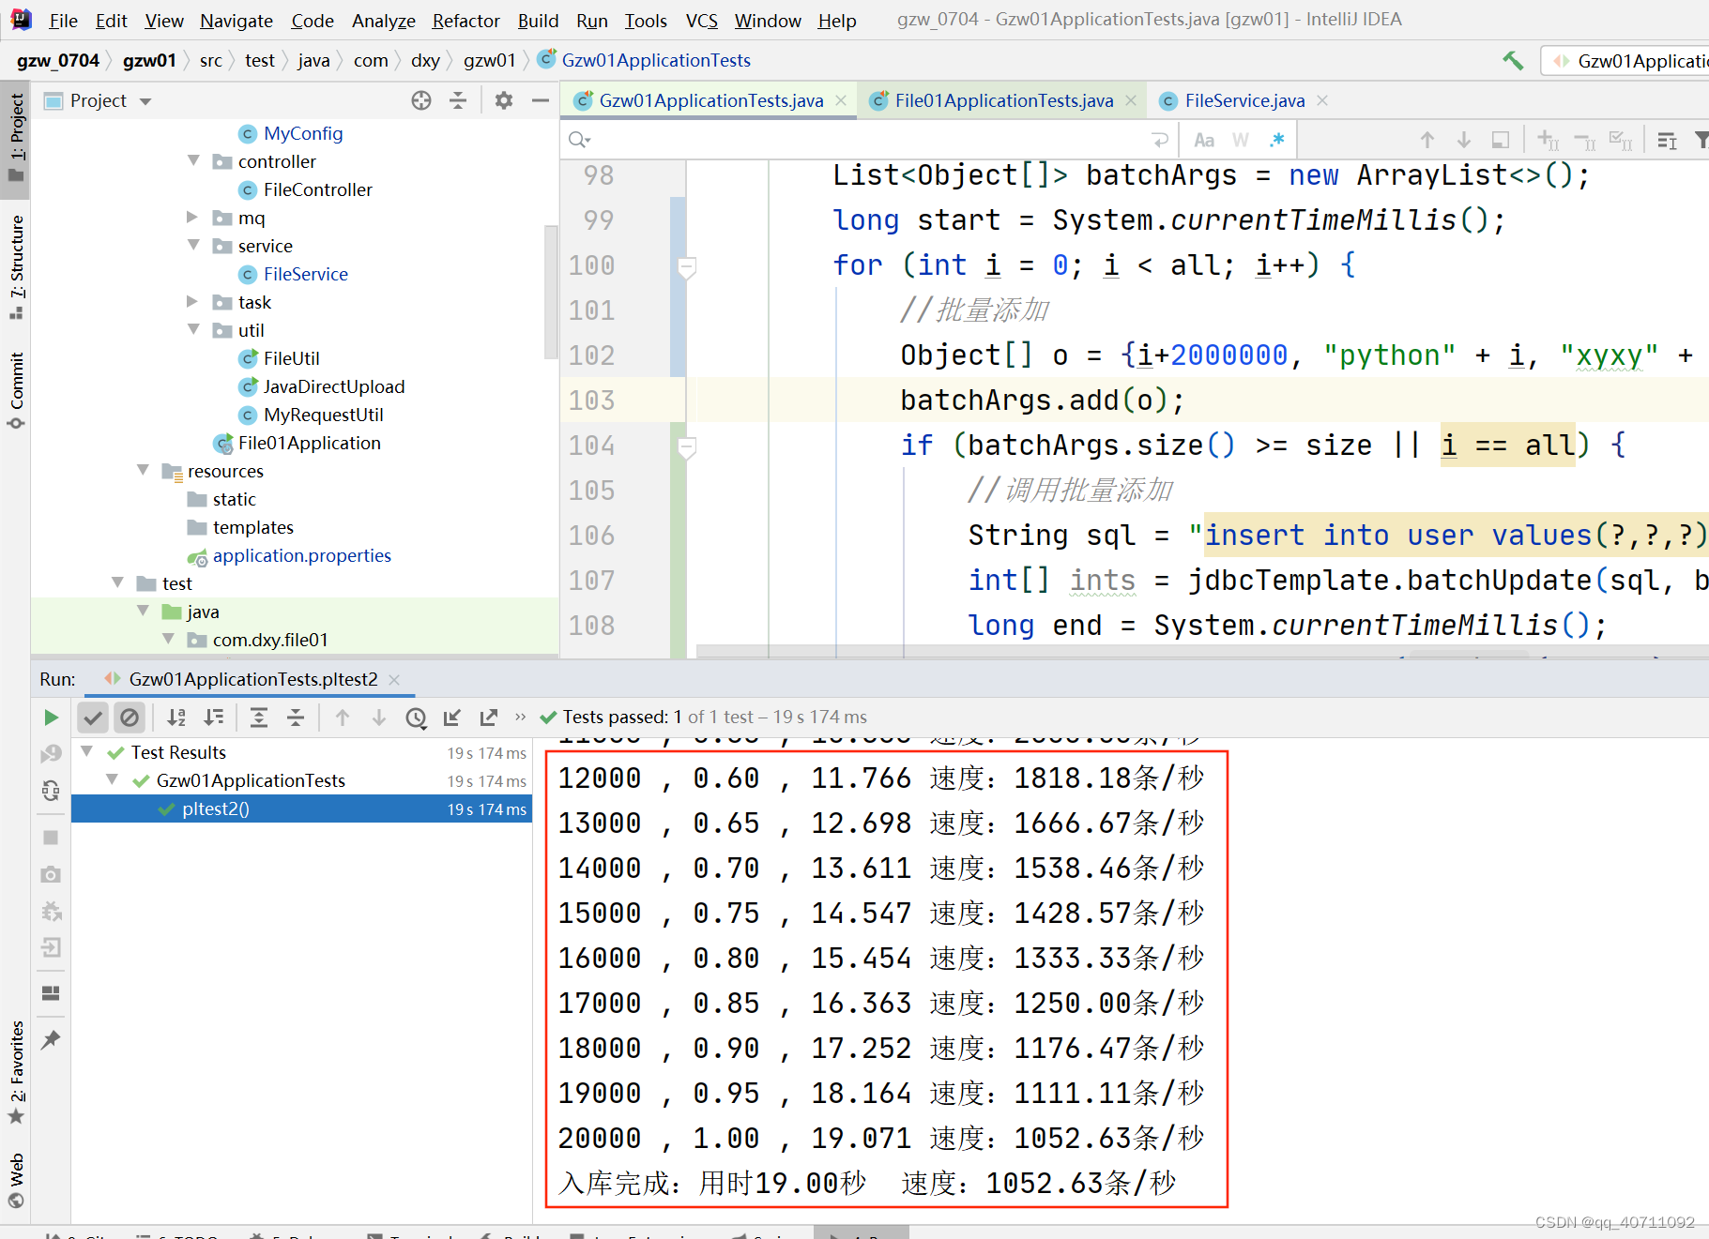
Task: Close Gzw01ApplicationTests.java editor tab
Action: (841, 100)
